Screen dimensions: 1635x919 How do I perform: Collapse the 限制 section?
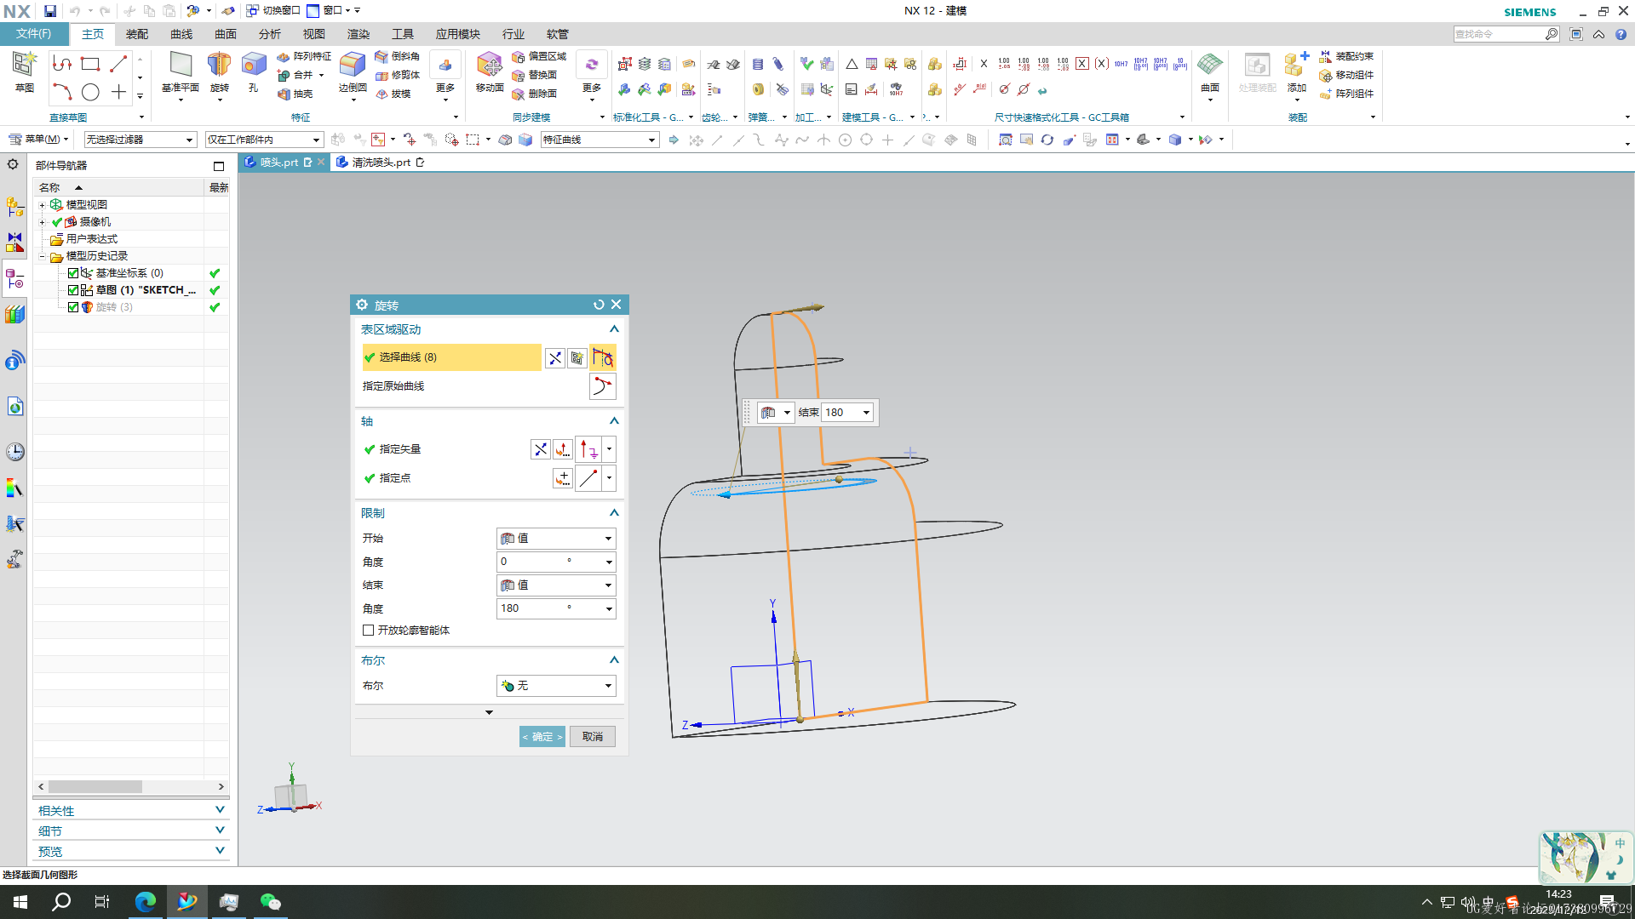tap(614, 513)
